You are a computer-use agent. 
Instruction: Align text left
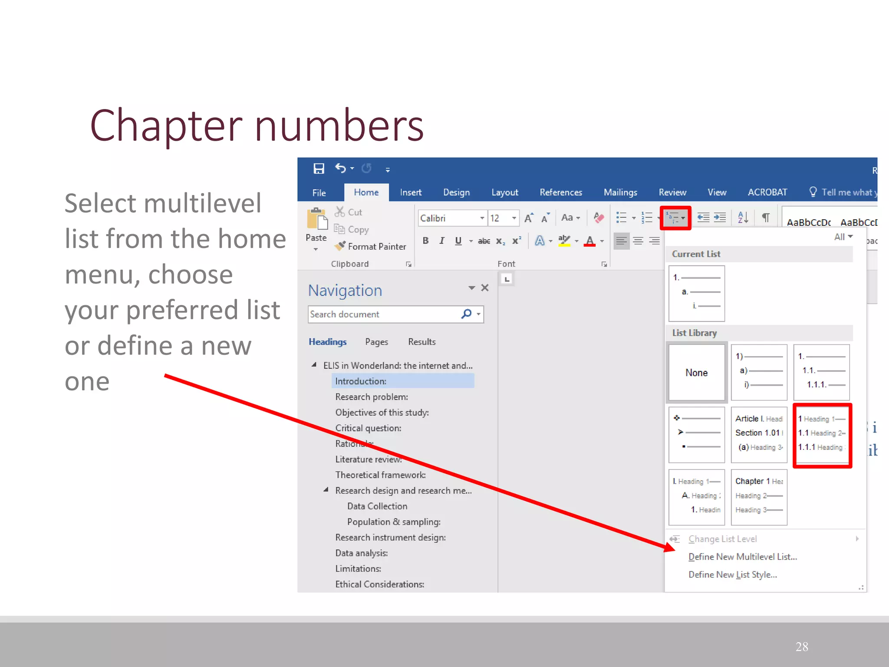click(622, 241)
